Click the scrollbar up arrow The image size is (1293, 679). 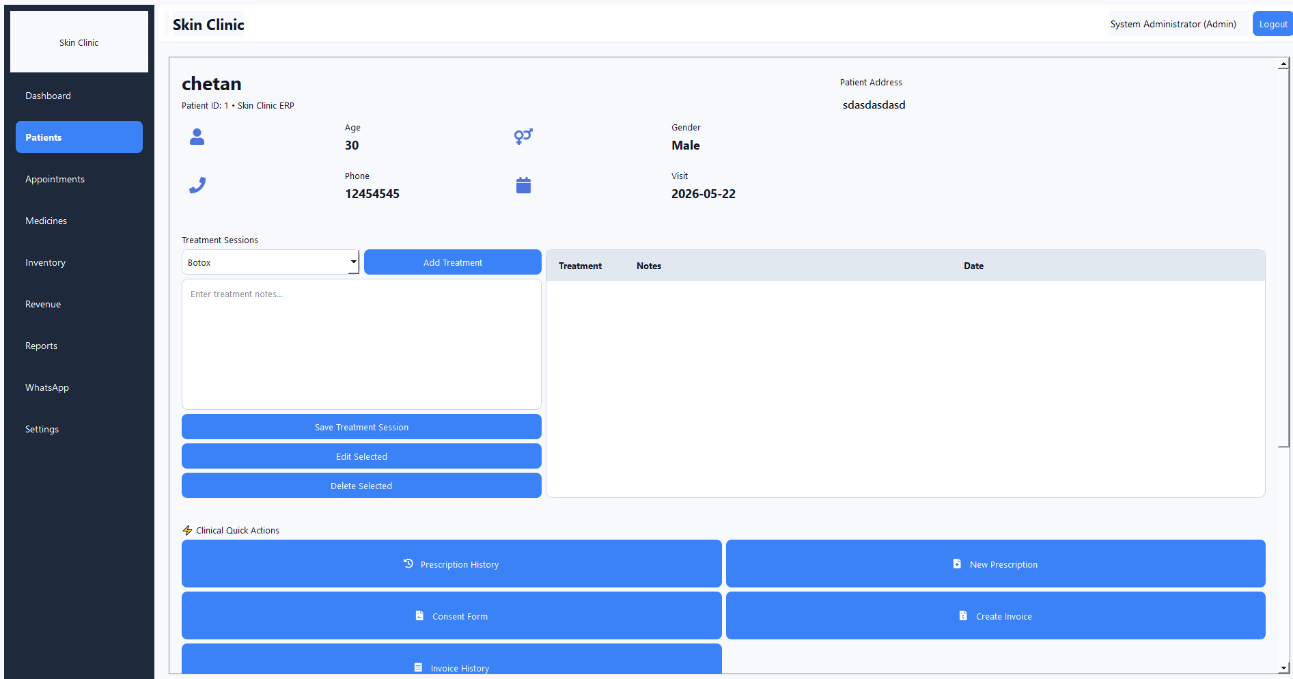tap(1284, 64)
